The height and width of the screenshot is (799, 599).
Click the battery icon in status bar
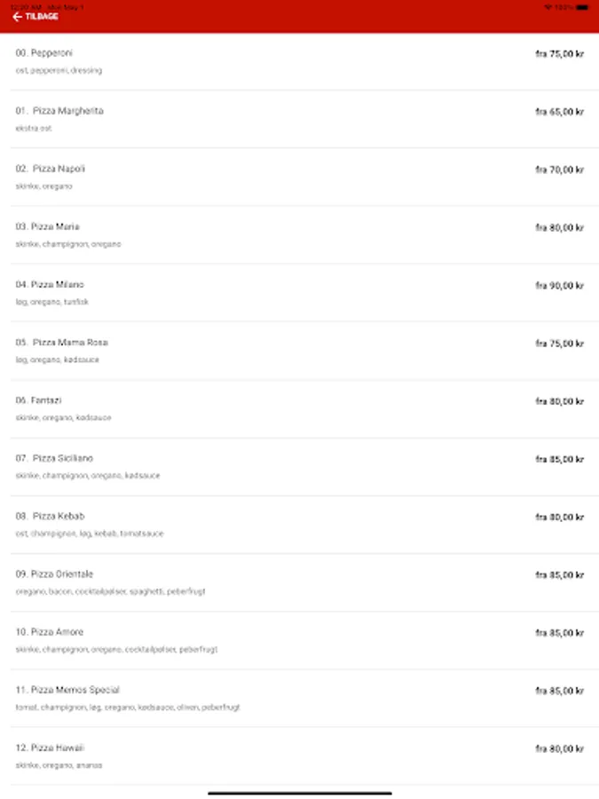(x=581, y=7)
